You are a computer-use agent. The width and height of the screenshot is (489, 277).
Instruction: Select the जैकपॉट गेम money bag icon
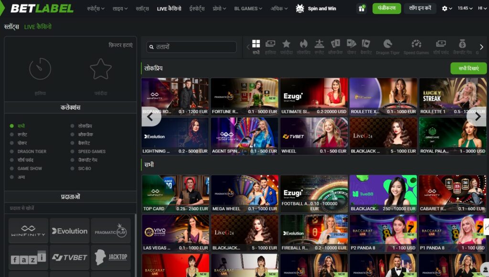tap(462, 47)
